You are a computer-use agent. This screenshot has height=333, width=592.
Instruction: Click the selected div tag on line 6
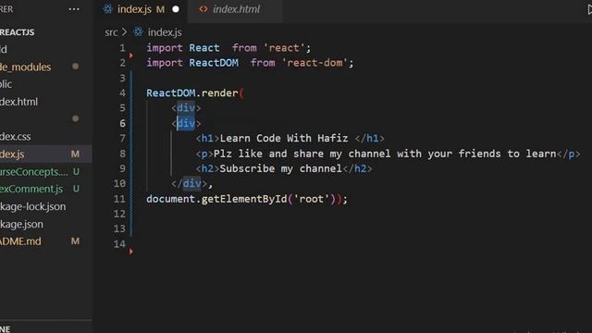coord(186,123)
